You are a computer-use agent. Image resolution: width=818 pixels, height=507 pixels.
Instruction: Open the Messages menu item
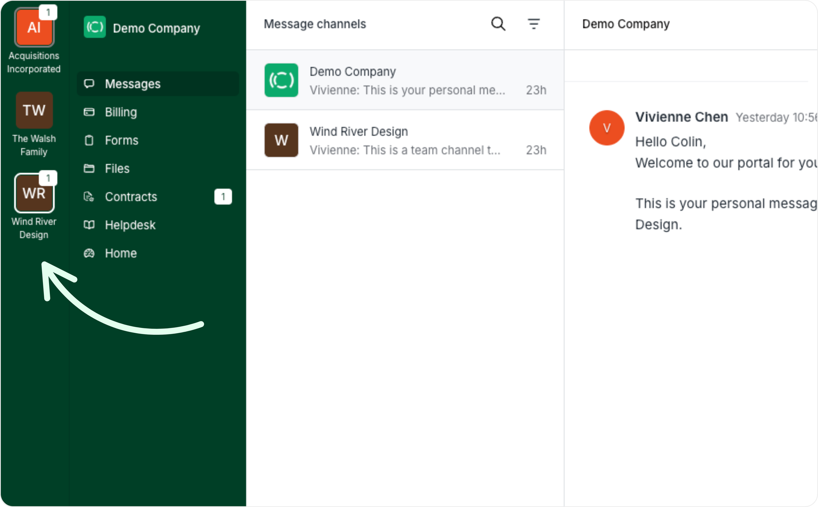133,84
